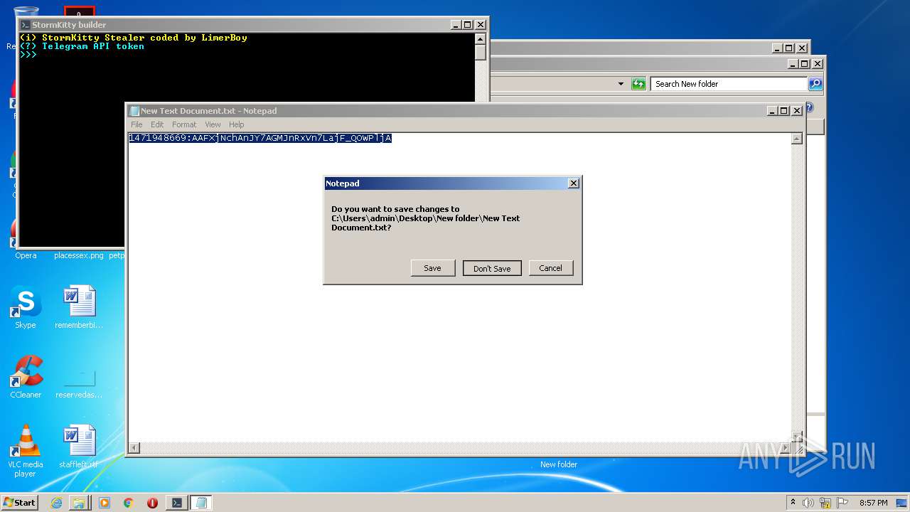910x512 pixels.
Task: Expand the Explorer address bar dropdown
Action: coord(621,84)
